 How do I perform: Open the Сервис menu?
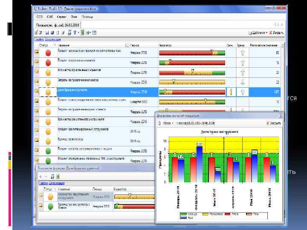pyautogui.click(x=62, y=17)
